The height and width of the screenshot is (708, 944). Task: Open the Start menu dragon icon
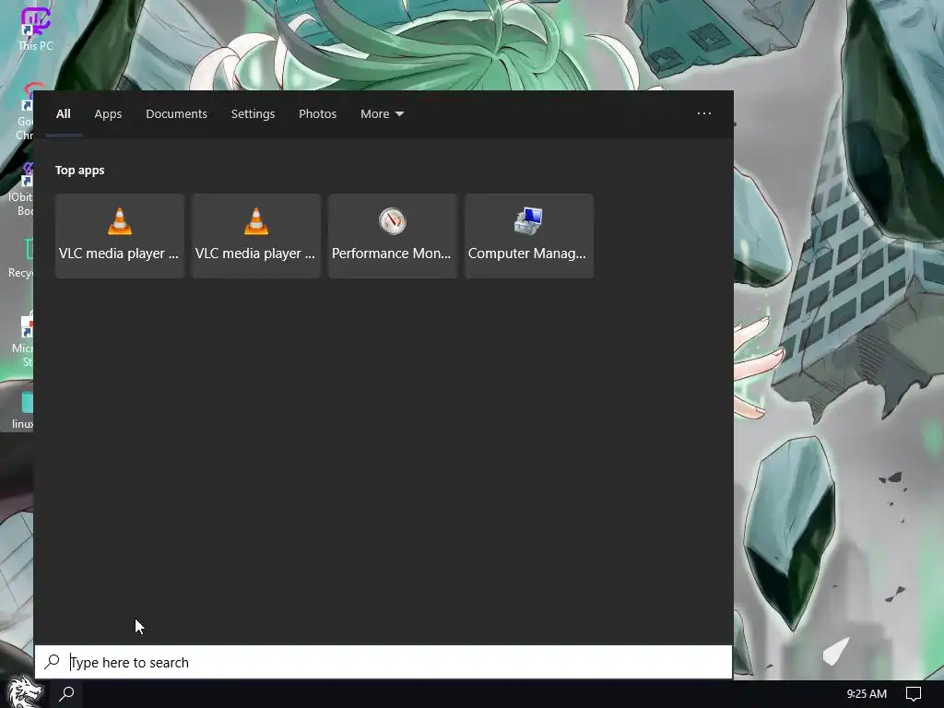[24, 693]
